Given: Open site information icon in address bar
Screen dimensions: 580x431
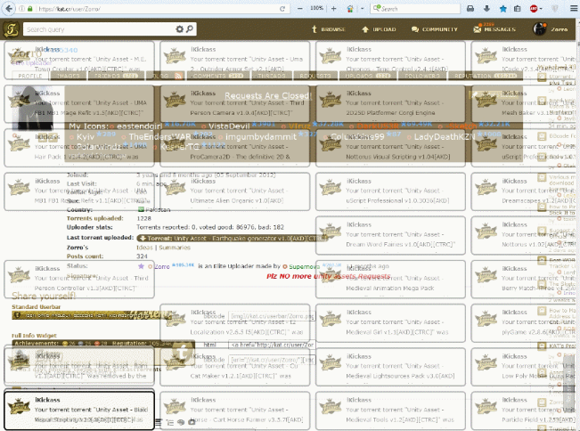Looking at the screenshot, I should pos(21,9).
